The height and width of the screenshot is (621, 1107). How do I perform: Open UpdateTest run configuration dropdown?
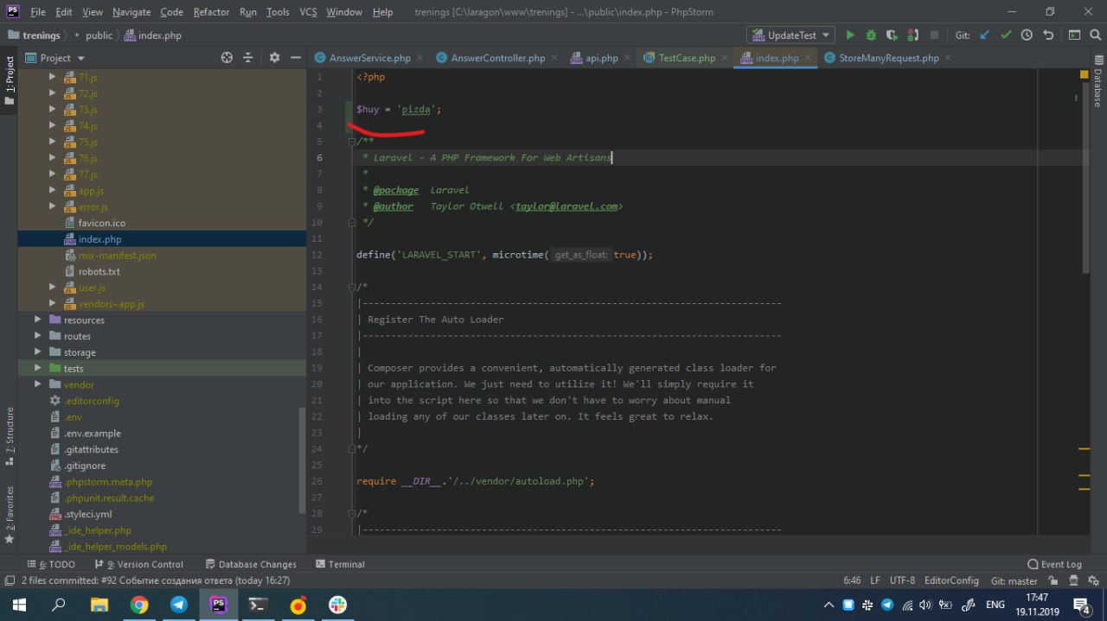[790, 35]
